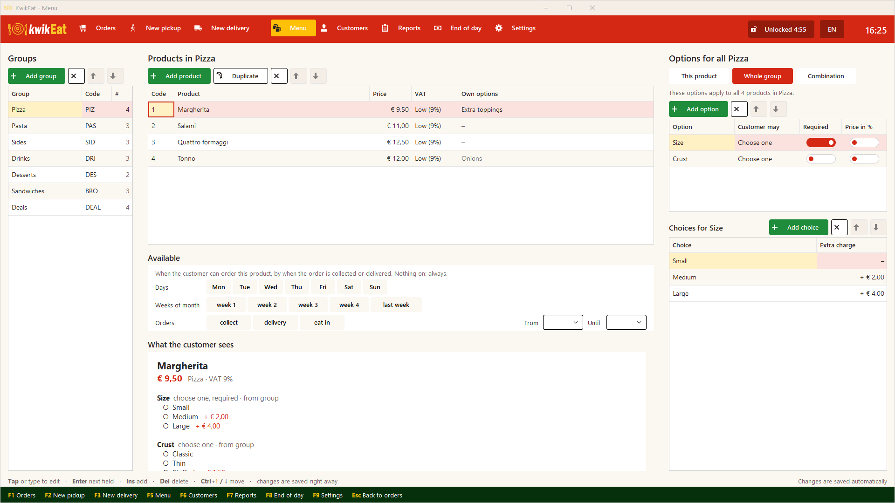Open End of day screen
895x503 pixels.
[458, 28]
